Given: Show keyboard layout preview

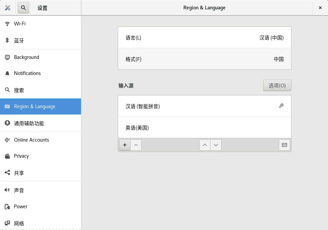Looking at the screenshot, I should (x=284, y=145).
